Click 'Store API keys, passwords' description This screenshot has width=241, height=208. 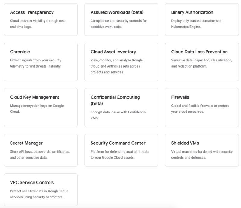click(x=40, y=154)
